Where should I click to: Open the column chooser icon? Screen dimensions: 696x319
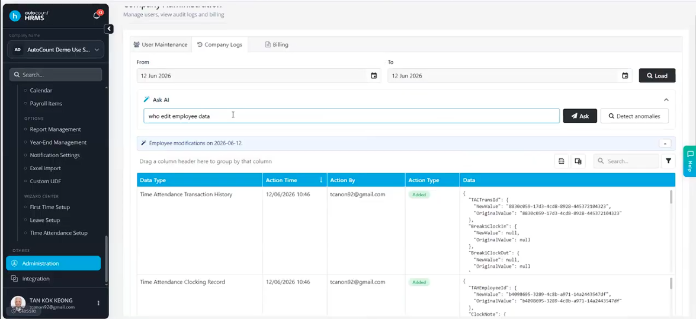click(x=578, y=161)
